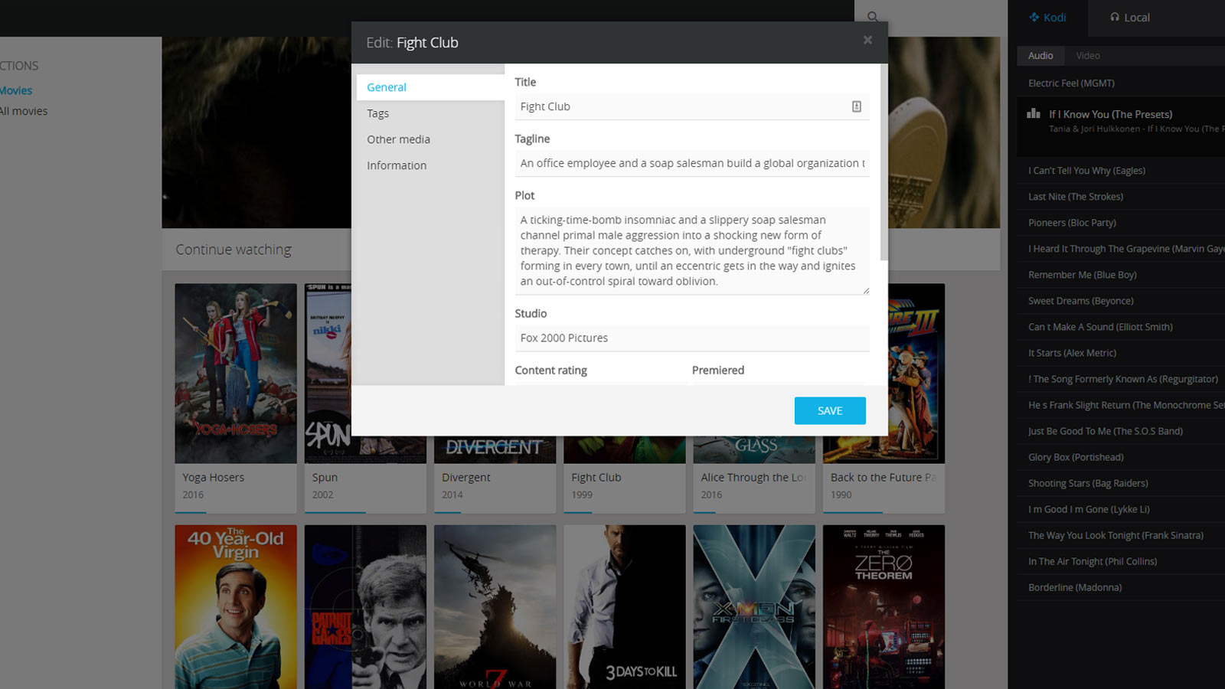1225x689 pixels.
Task: Click the Save button
Action: coord(830,410)
